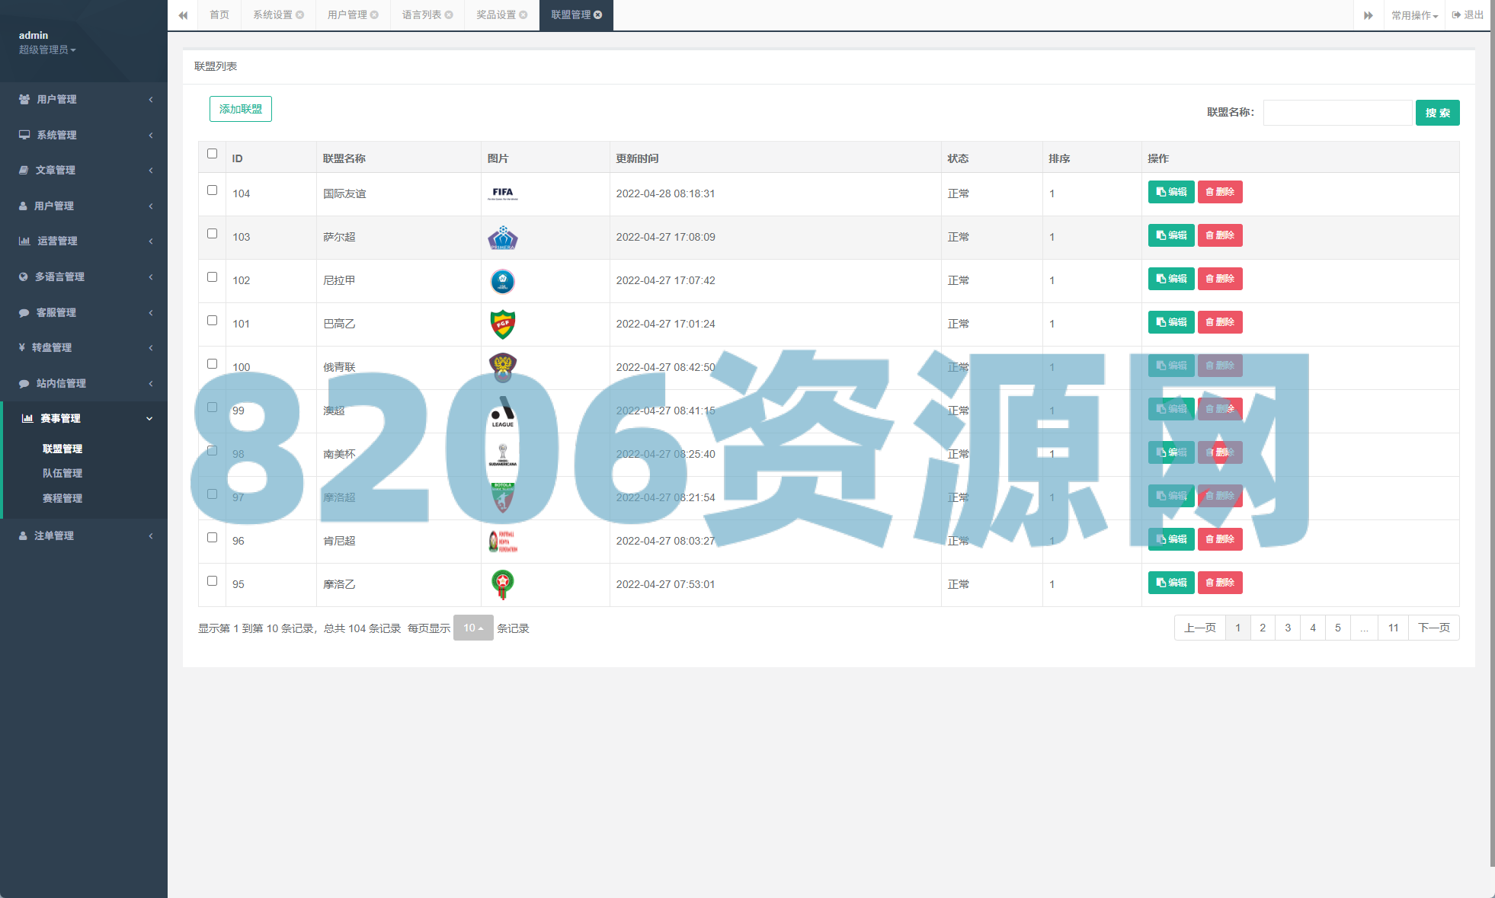Screen dimensions: 1495x898
Task: Delete the 萨尔超 league row
Action: (1220, 235)
